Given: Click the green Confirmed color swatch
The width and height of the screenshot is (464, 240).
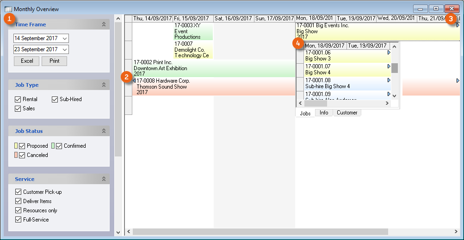Looking at the screenshot, I should (53, 146).
